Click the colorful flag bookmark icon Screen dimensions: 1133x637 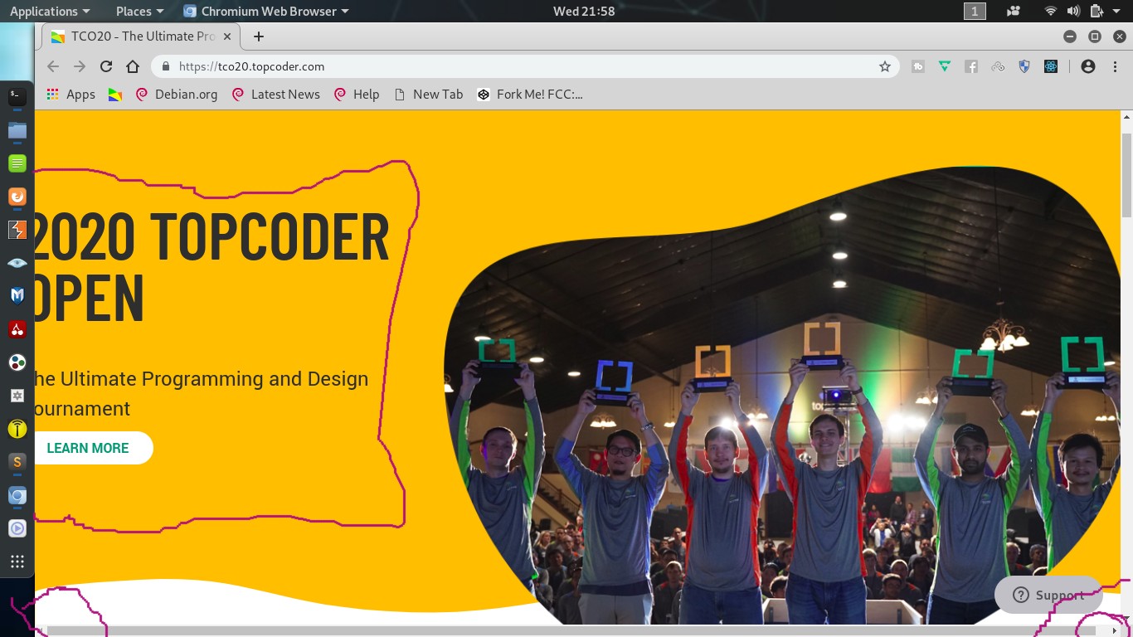tap(115, 95)
